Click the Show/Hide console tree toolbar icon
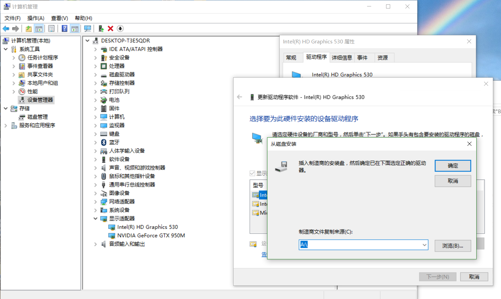 (39, 28)
